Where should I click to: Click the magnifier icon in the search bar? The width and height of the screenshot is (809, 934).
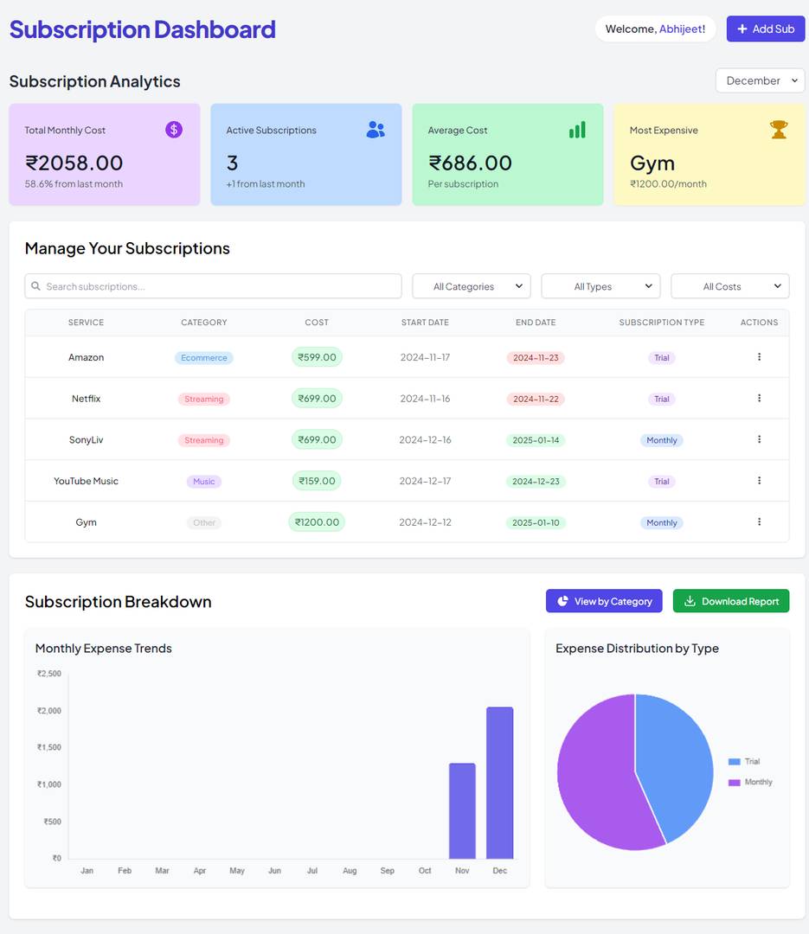(x=35, y=285)
